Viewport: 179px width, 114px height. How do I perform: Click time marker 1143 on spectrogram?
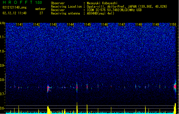pos(54,25)
